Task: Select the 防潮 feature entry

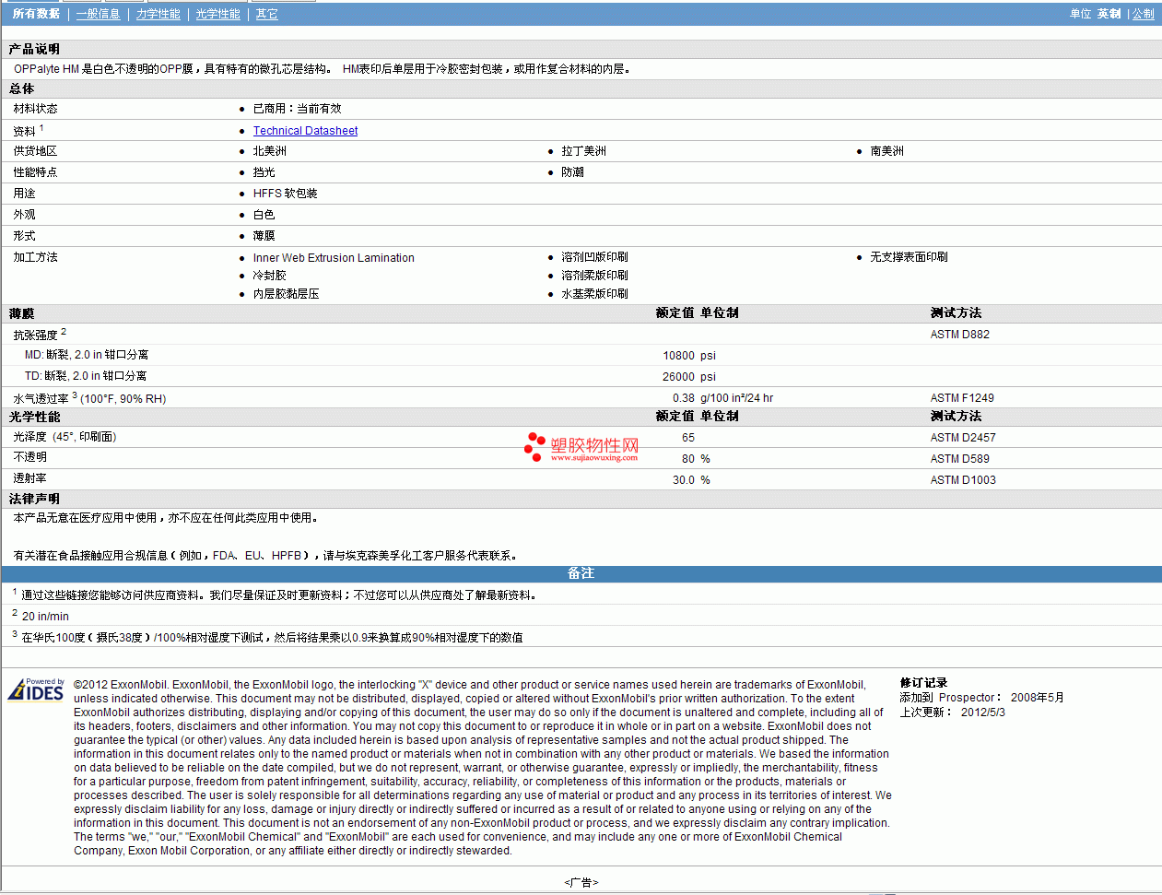Action: 572,172
